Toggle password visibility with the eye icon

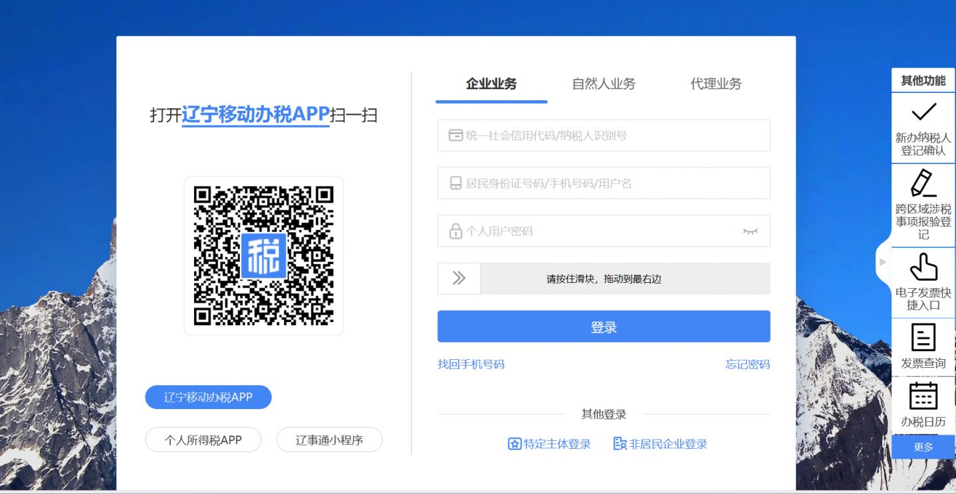click(x=750, y=231)
